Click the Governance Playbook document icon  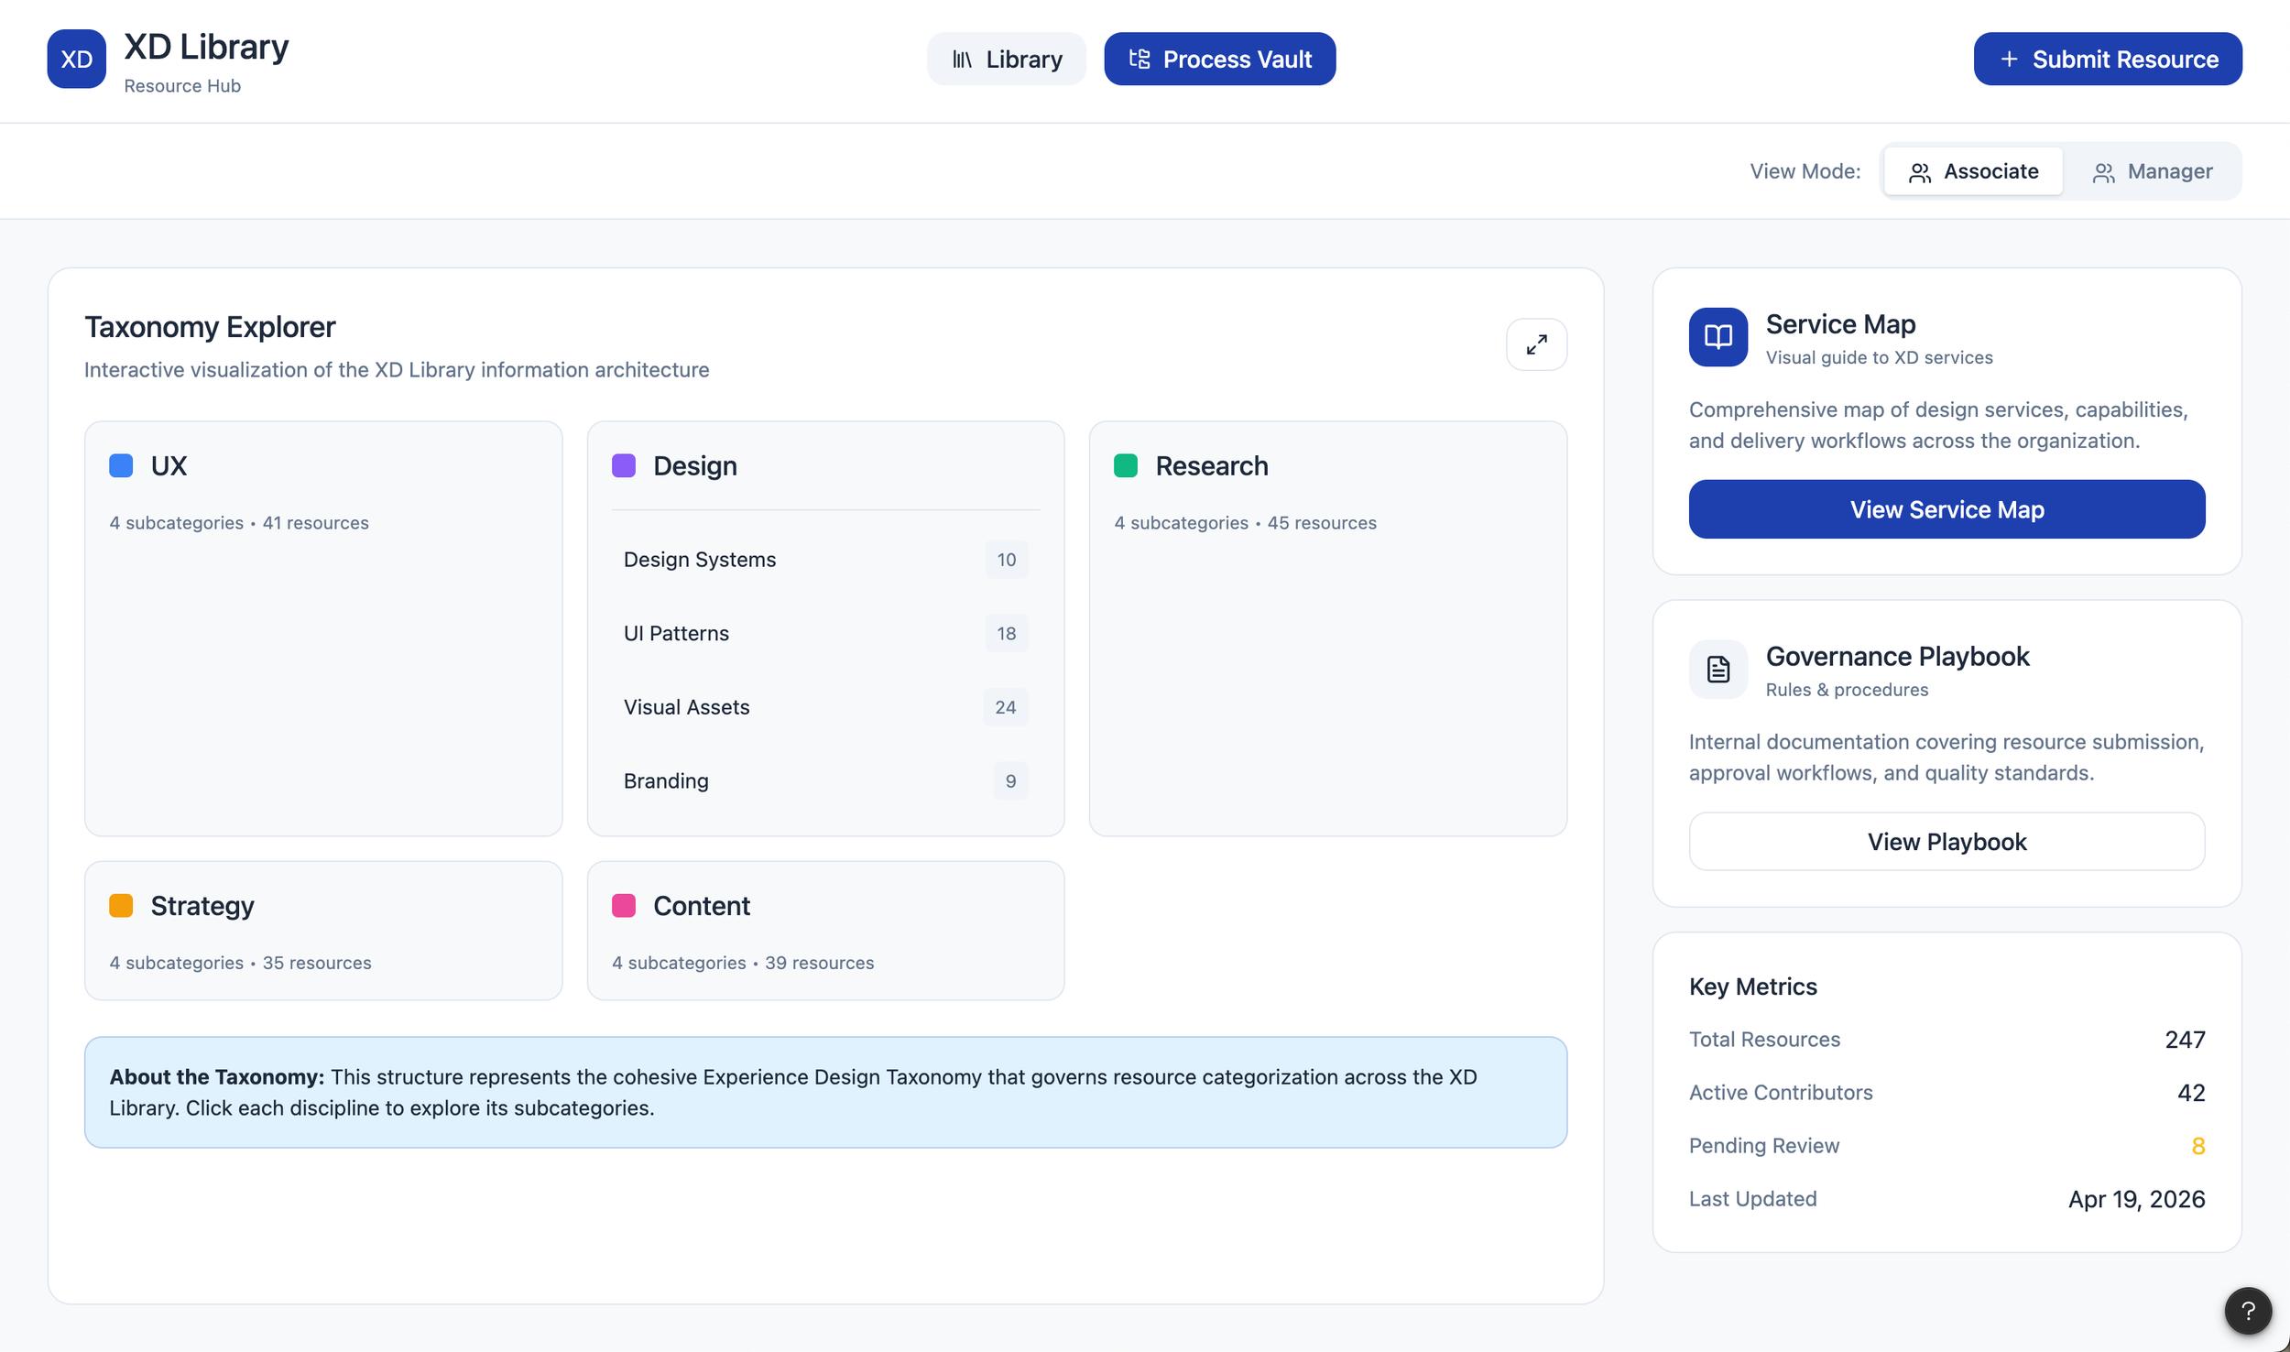(1717, 670)
